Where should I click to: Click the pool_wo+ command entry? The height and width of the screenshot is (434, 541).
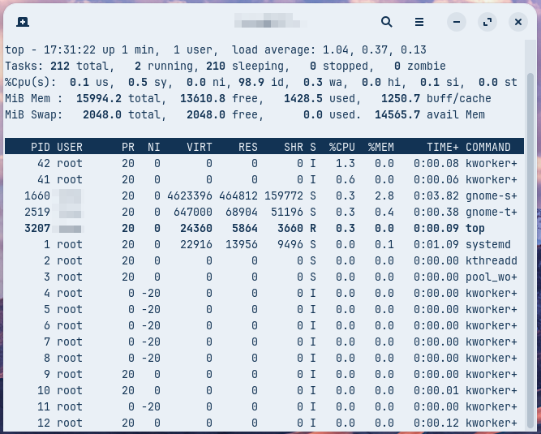pyautogui.click(x=491, y=277)
